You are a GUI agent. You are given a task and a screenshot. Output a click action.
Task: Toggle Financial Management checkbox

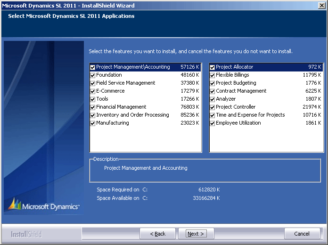pyautogui.click(x=93, y=108)
